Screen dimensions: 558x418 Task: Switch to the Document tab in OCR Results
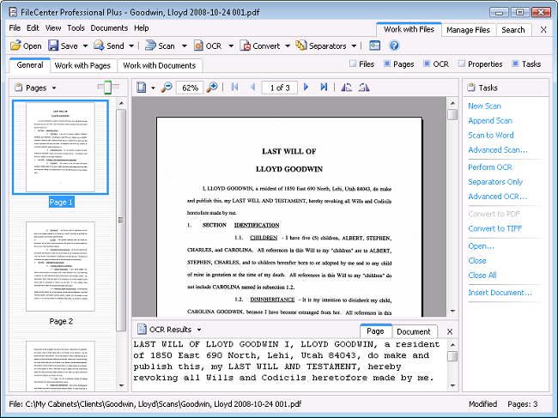(x=414, y=331)
